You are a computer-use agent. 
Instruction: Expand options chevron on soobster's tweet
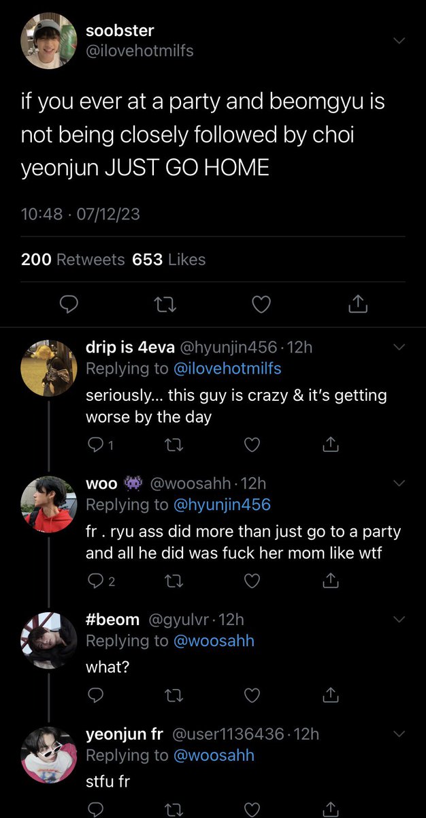tap(399, 41)
